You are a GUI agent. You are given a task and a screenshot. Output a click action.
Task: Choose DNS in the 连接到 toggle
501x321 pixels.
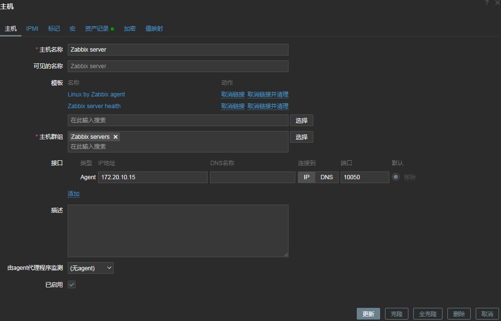point(327,177)
